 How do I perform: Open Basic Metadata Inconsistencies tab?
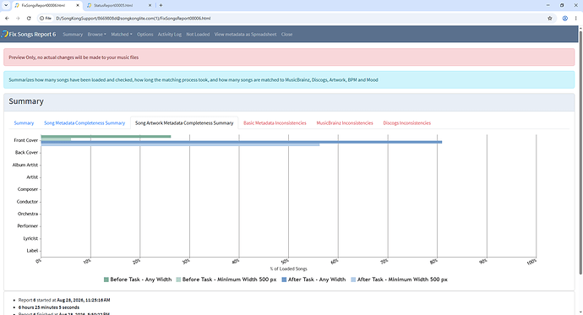pyautogui.click(x=275, y=123)
